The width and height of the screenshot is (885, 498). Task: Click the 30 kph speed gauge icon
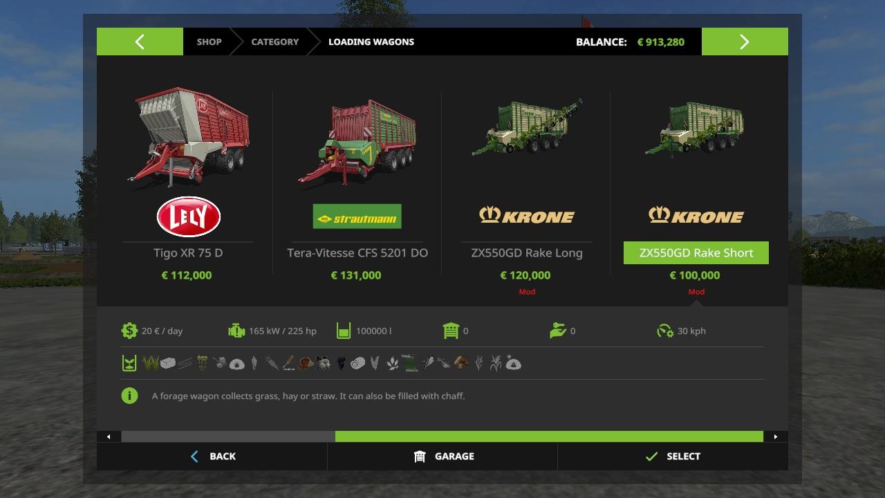pyautogui.click(x=665, y=331)
